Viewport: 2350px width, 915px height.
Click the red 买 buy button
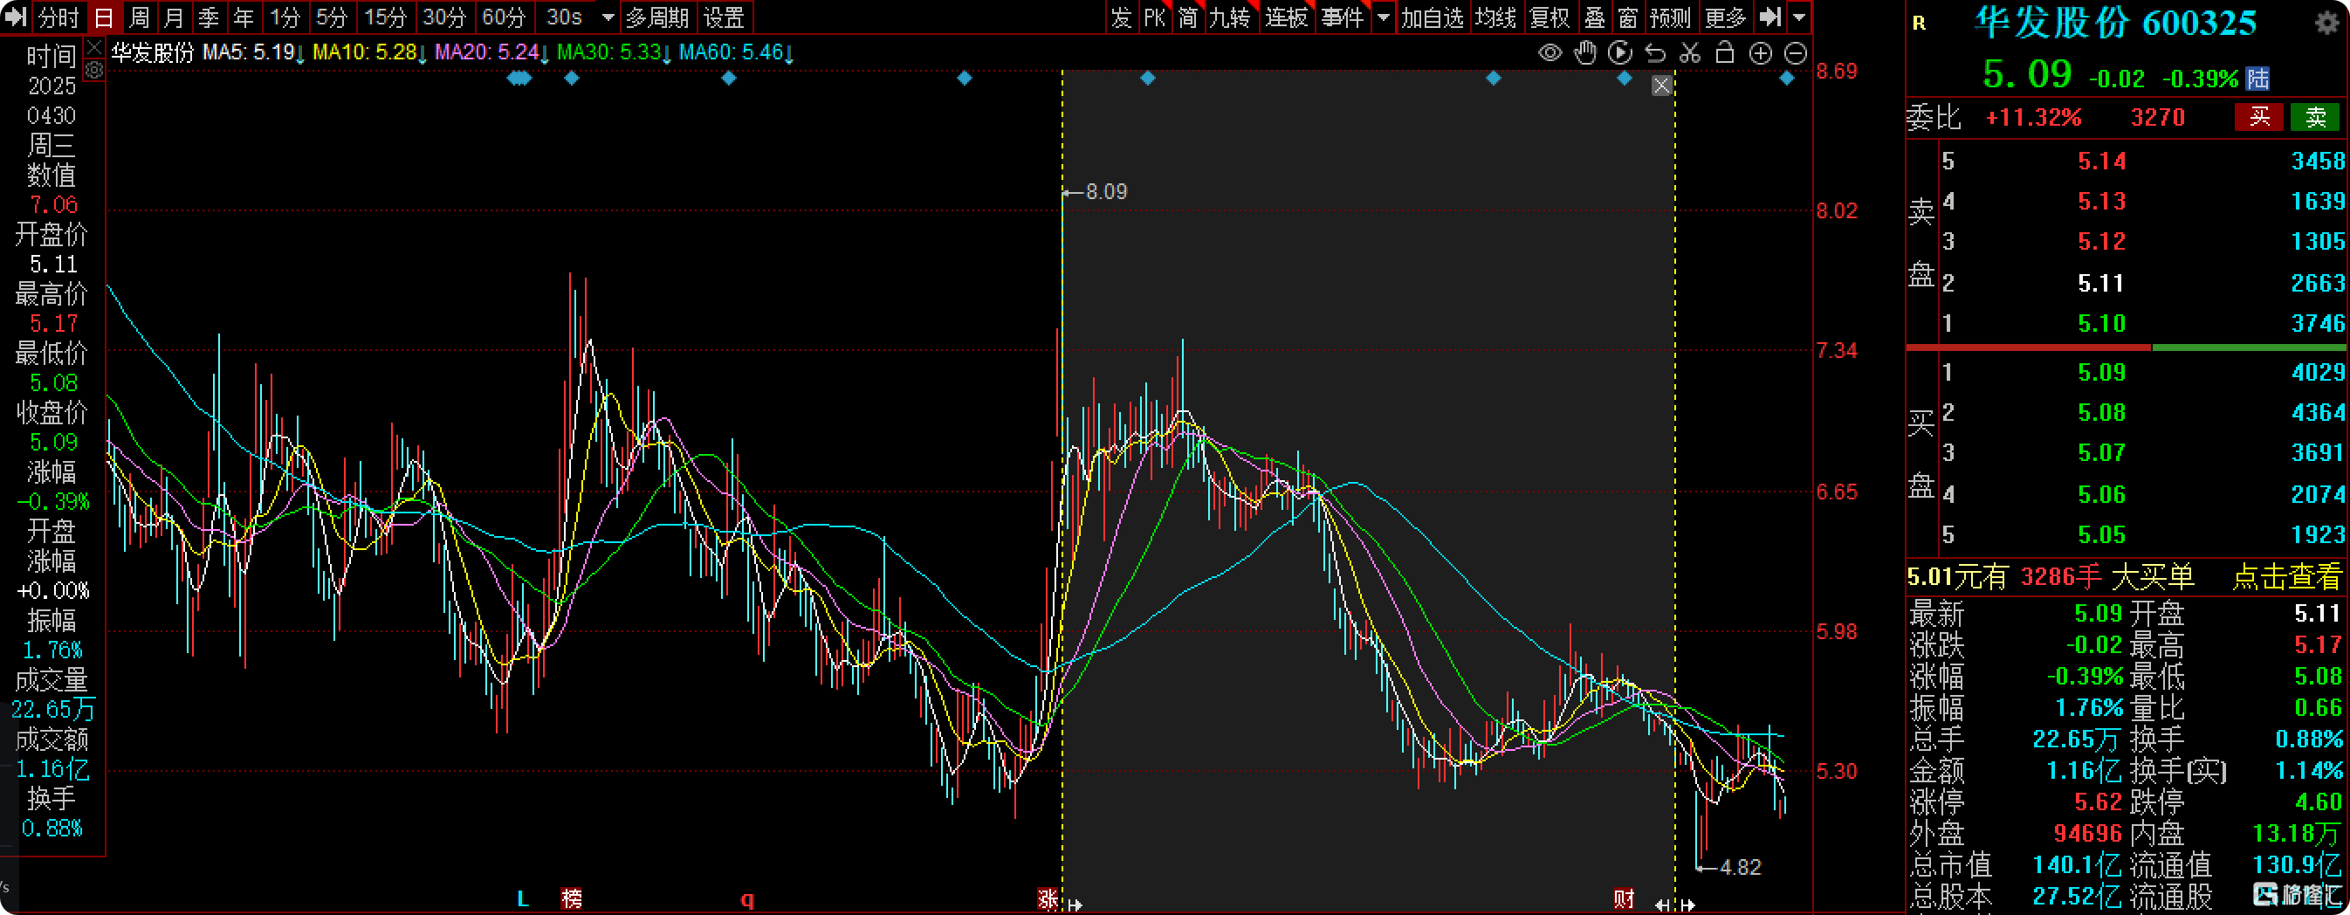click(x=2258, y=117)
